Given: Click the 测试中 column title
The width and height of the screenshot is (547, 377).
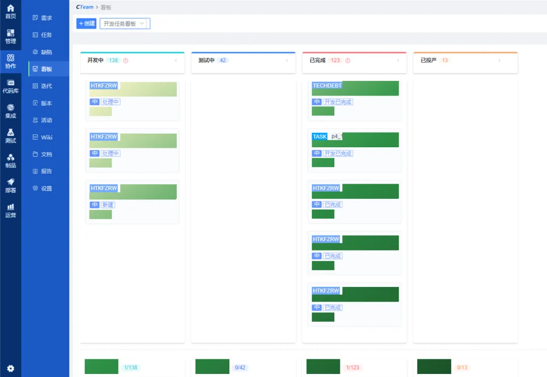Looking at the screenshot, I should [x=207, y=60].
